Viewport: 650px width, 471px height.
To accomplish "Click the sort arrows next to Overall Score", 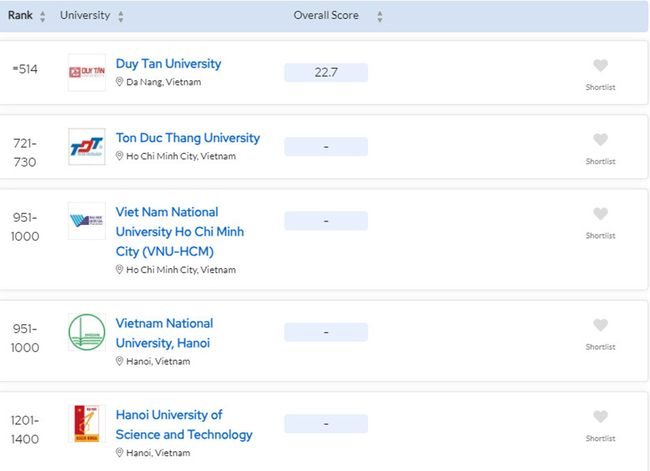I will (380, 15).
